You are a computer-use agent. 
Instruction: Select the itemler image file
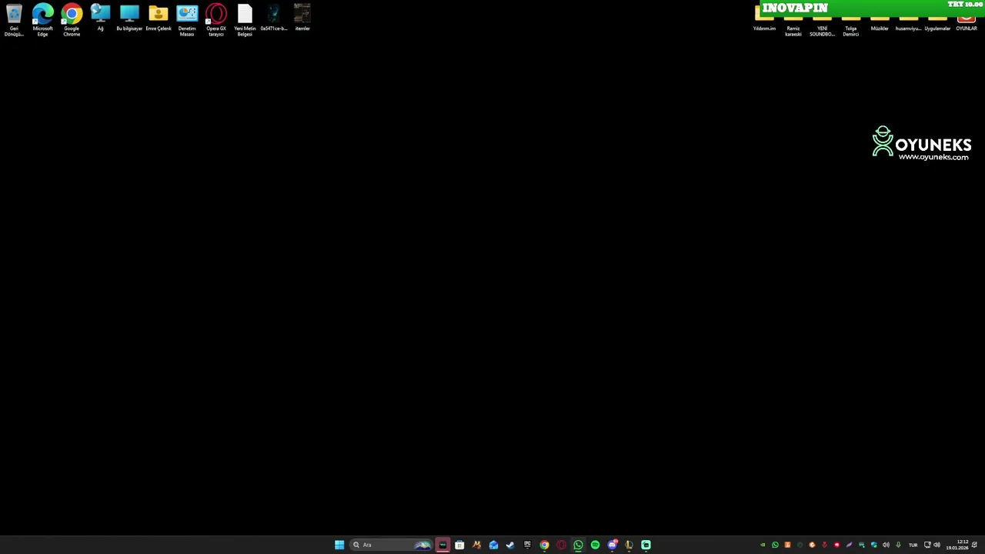[302, 18]
